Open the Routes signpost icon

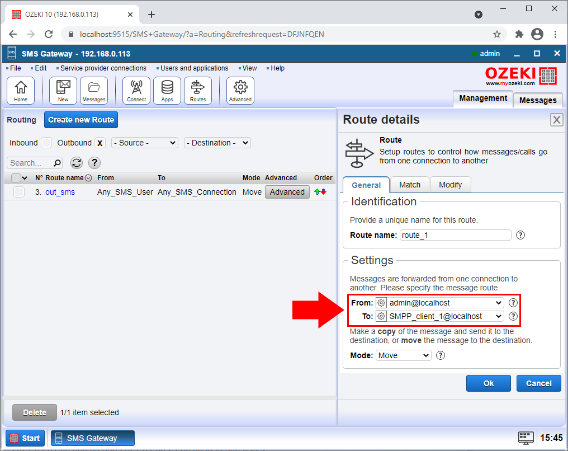coord(198,91)
